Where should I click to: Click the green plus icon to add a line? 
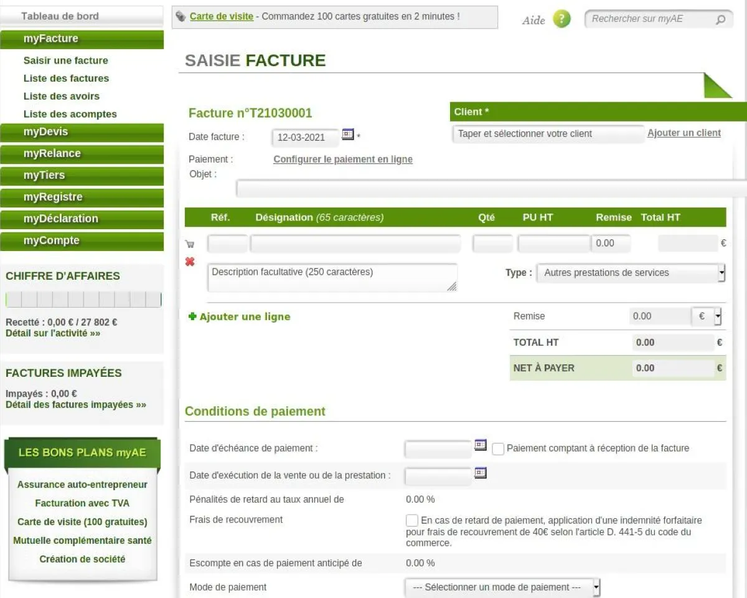click(x=192, y=316)
